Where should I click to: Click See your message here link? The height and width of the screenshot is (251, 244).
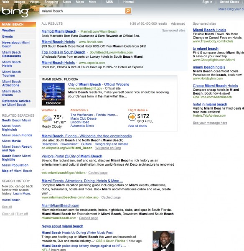pyautogui.click(x=210, y=123)
